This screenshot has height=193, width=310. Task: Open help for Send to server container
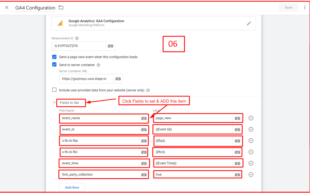98,65
